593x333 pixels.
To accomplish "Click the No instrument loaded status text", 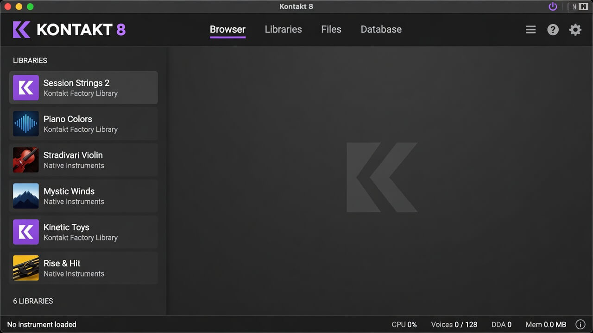I will pos(42,325).
